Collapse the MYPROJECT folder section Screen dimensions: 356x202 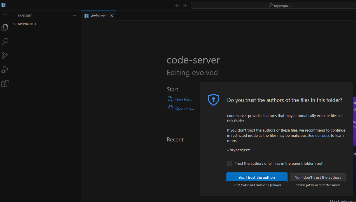[x=15, y=24]
